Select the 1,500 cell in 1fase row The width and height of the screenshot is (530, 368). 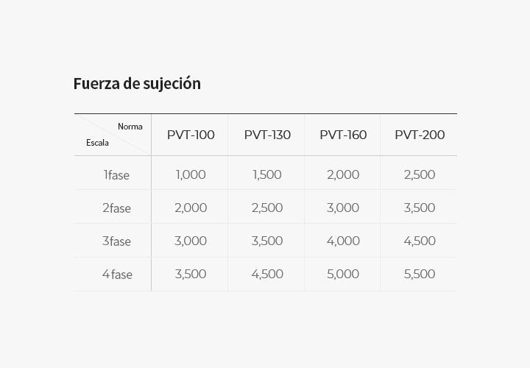point(267,174)
